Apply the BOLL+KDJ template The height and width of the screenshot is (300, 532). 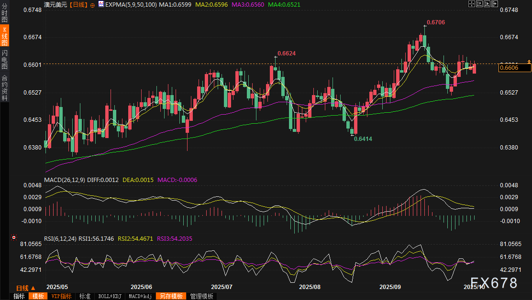click(110, 296)
